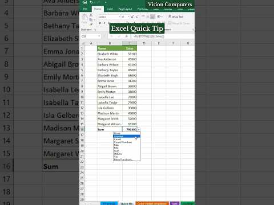Click the Paste clipboard button
274x205 pixels.
tap(84, 19)
